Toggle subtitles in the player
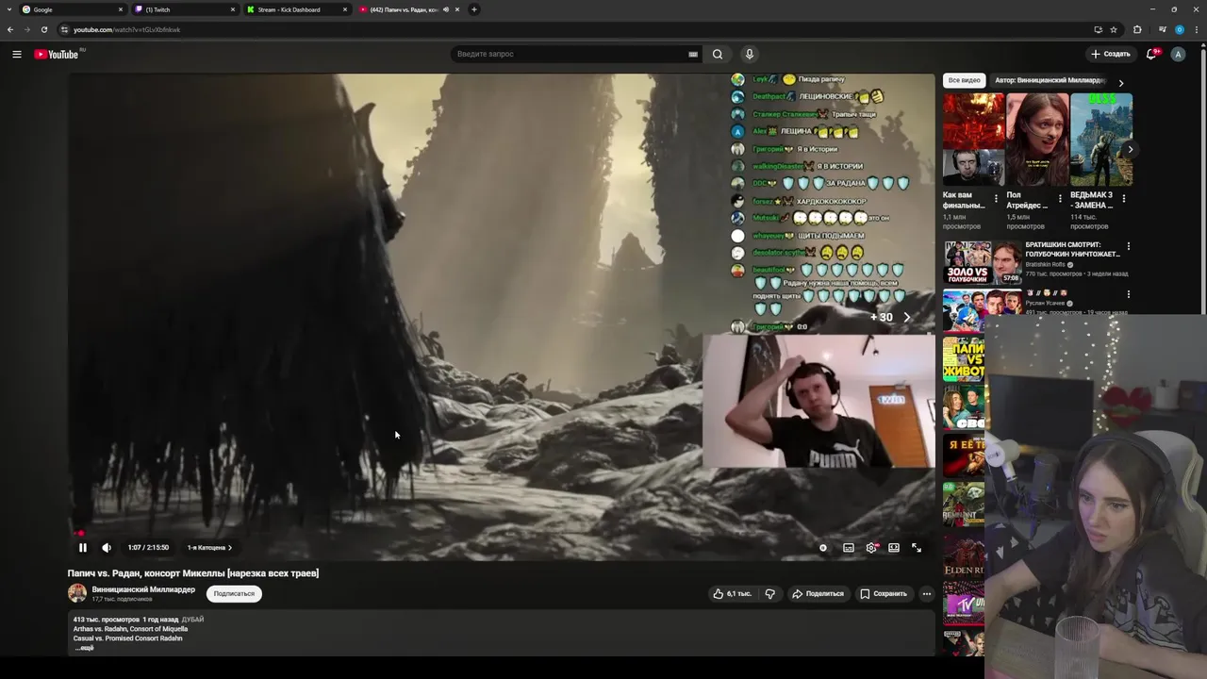This screenshot has height=679, width=1207. click(x=849, y=548)
